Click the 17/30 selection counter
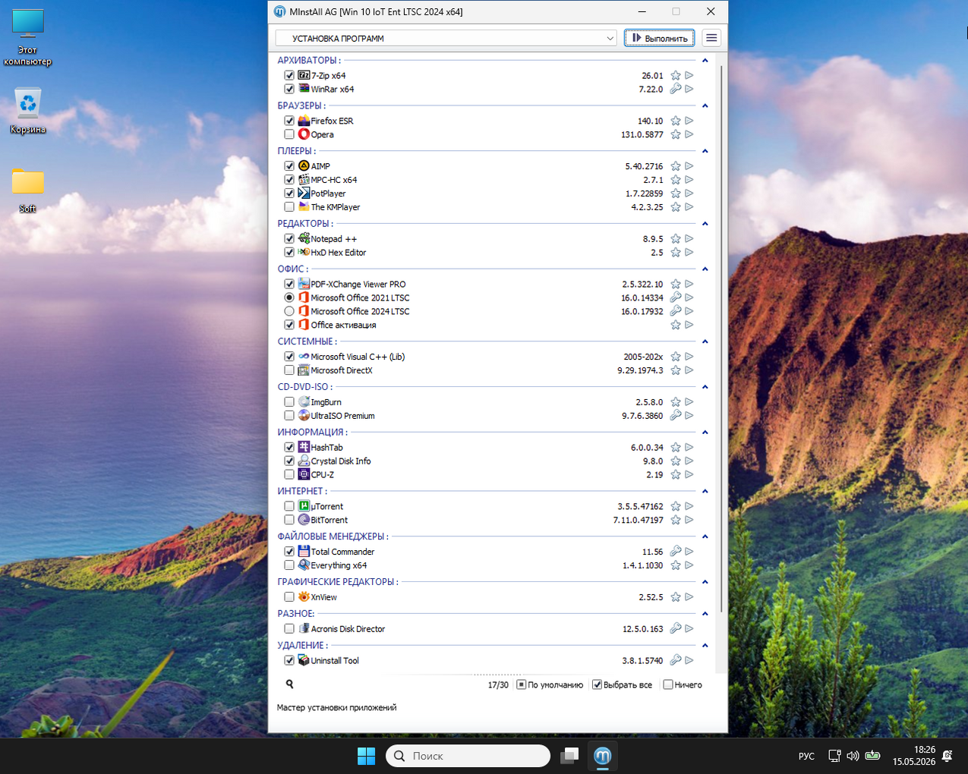Image resolution: width=968 pixels, height=774 pixels. (498, 684)
